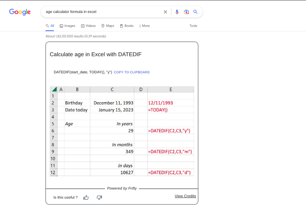Click the 349 months value
Image resolution: width=306 pixels, height=207 pixels.
pyautogui.click(x=129, y=152)
